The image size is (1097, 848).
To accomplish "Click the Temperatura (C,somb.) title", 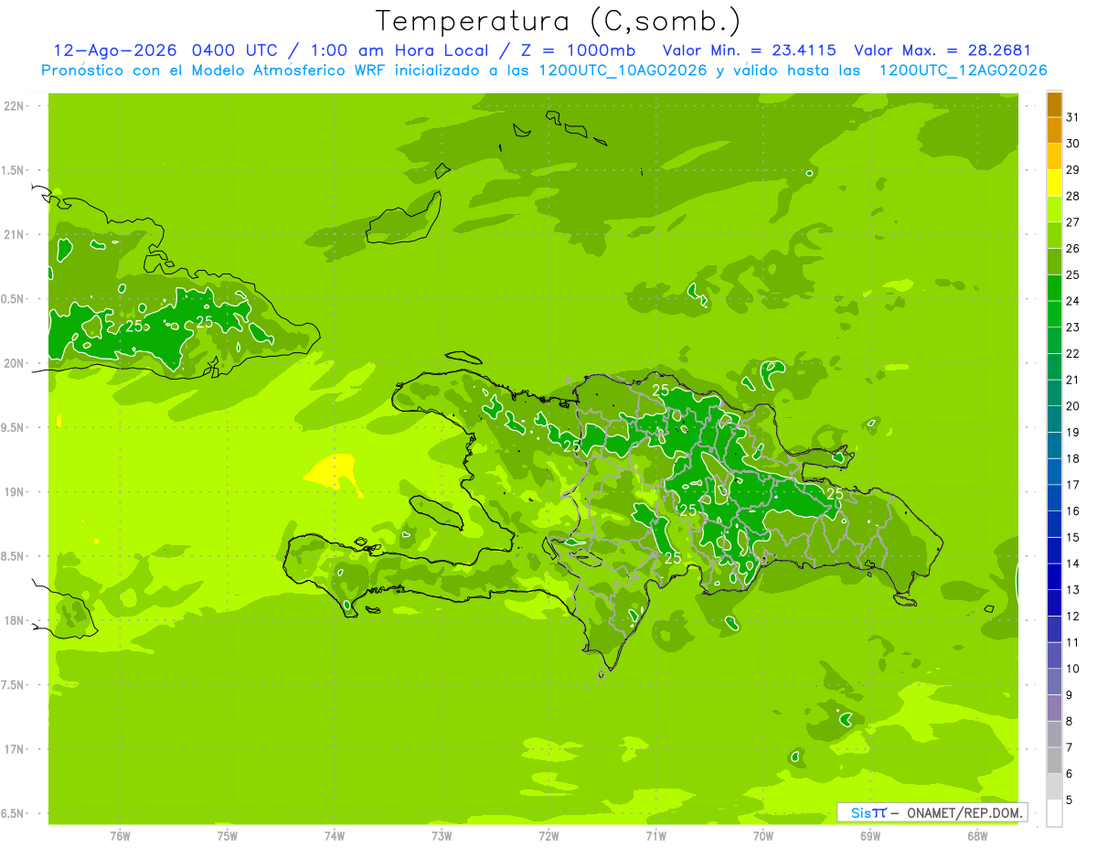I will pyautogui.click(x=559, y=20).
